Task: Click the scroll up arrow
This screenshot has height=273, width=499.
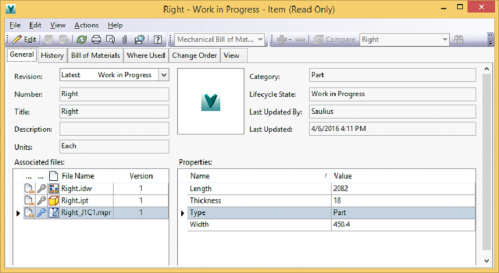Action: click(487, 69)
